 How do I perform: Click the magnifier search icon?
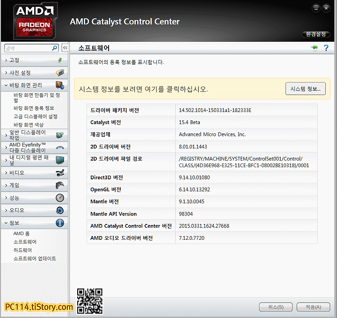(55, 48)
